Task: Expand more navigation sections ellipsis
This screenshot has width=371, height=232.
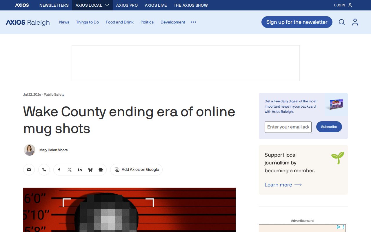Action: coord(193,22)
